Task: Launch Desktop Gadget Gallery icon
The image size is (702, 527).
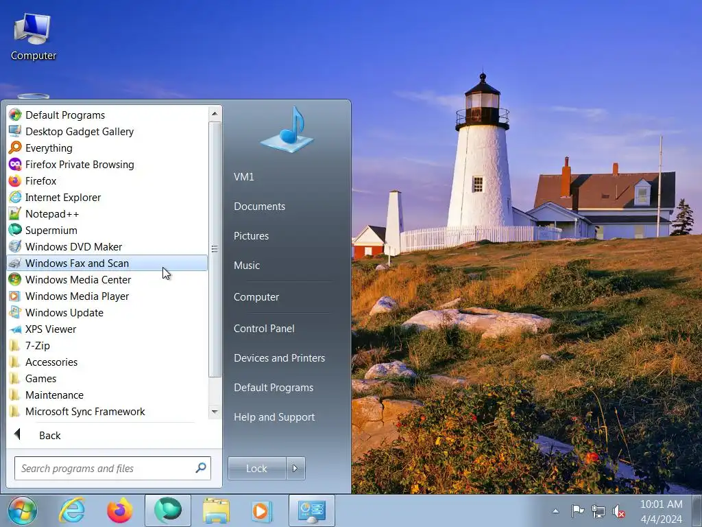Action: coord(15,131)
